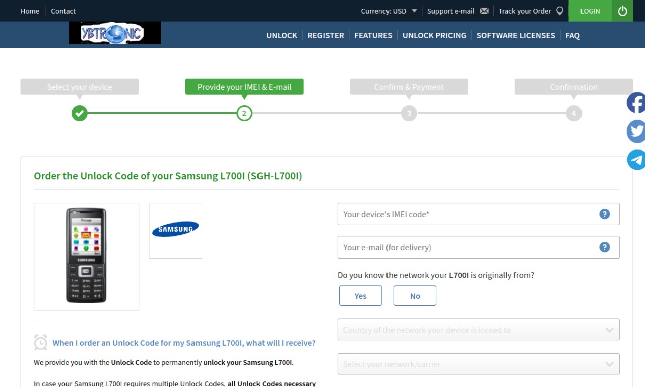Click the Samsung L700I phone image

[86, 256]
